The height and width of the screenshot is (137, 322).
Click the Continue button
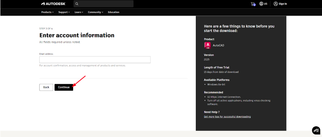click(64, 87)
